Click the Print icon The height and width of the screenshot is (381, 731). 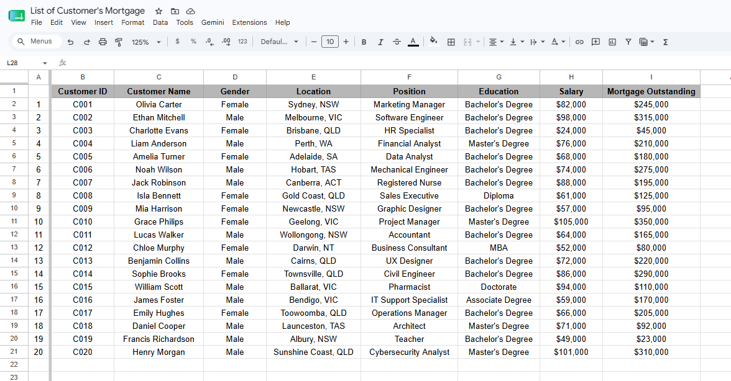[103, 42]
